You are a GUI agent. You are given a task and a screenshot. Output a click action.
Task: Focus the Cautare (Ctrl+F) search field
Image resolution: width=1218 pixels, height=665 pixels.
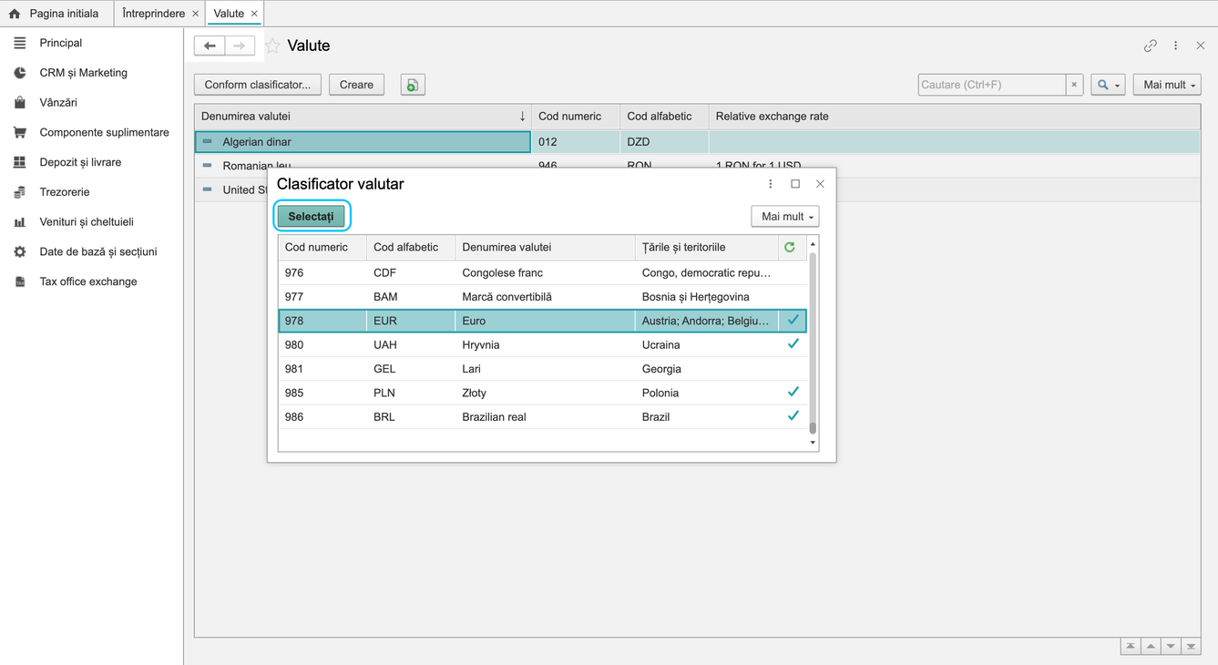(x=992, y=85)
